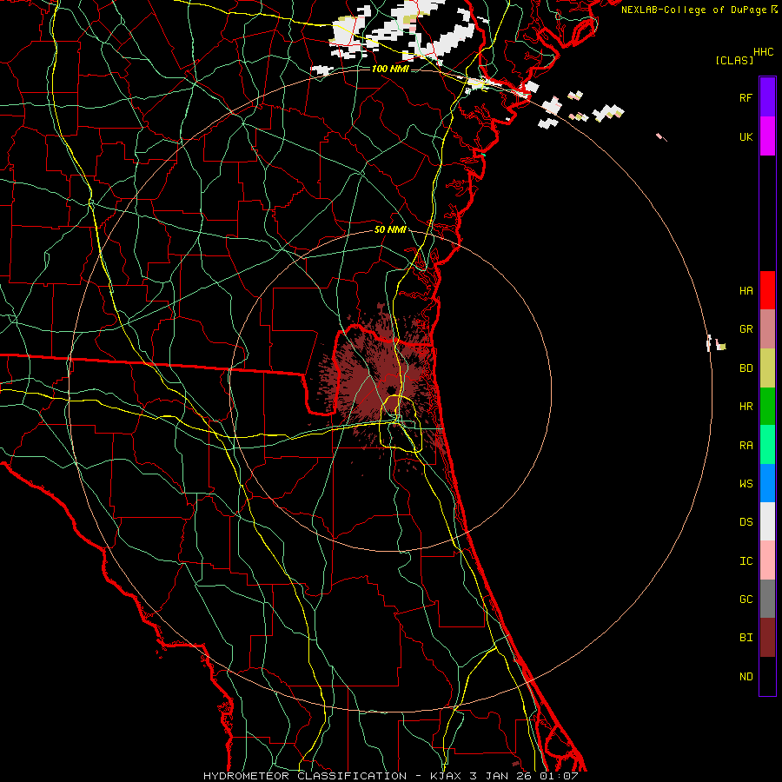This screenshot has height=782, width=782.
Task: Click the 'ND' legend label
Action: click(746, 677)
